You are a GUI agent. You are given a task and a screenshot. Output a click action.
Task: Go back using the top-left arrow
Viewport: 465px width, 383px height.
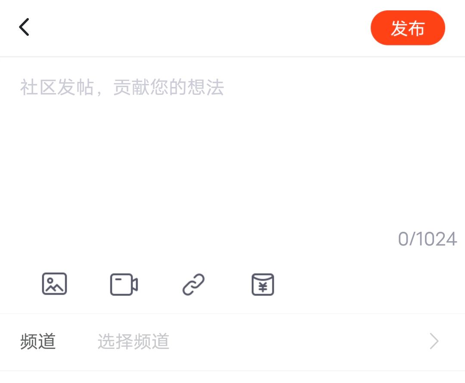coord(24,27)
